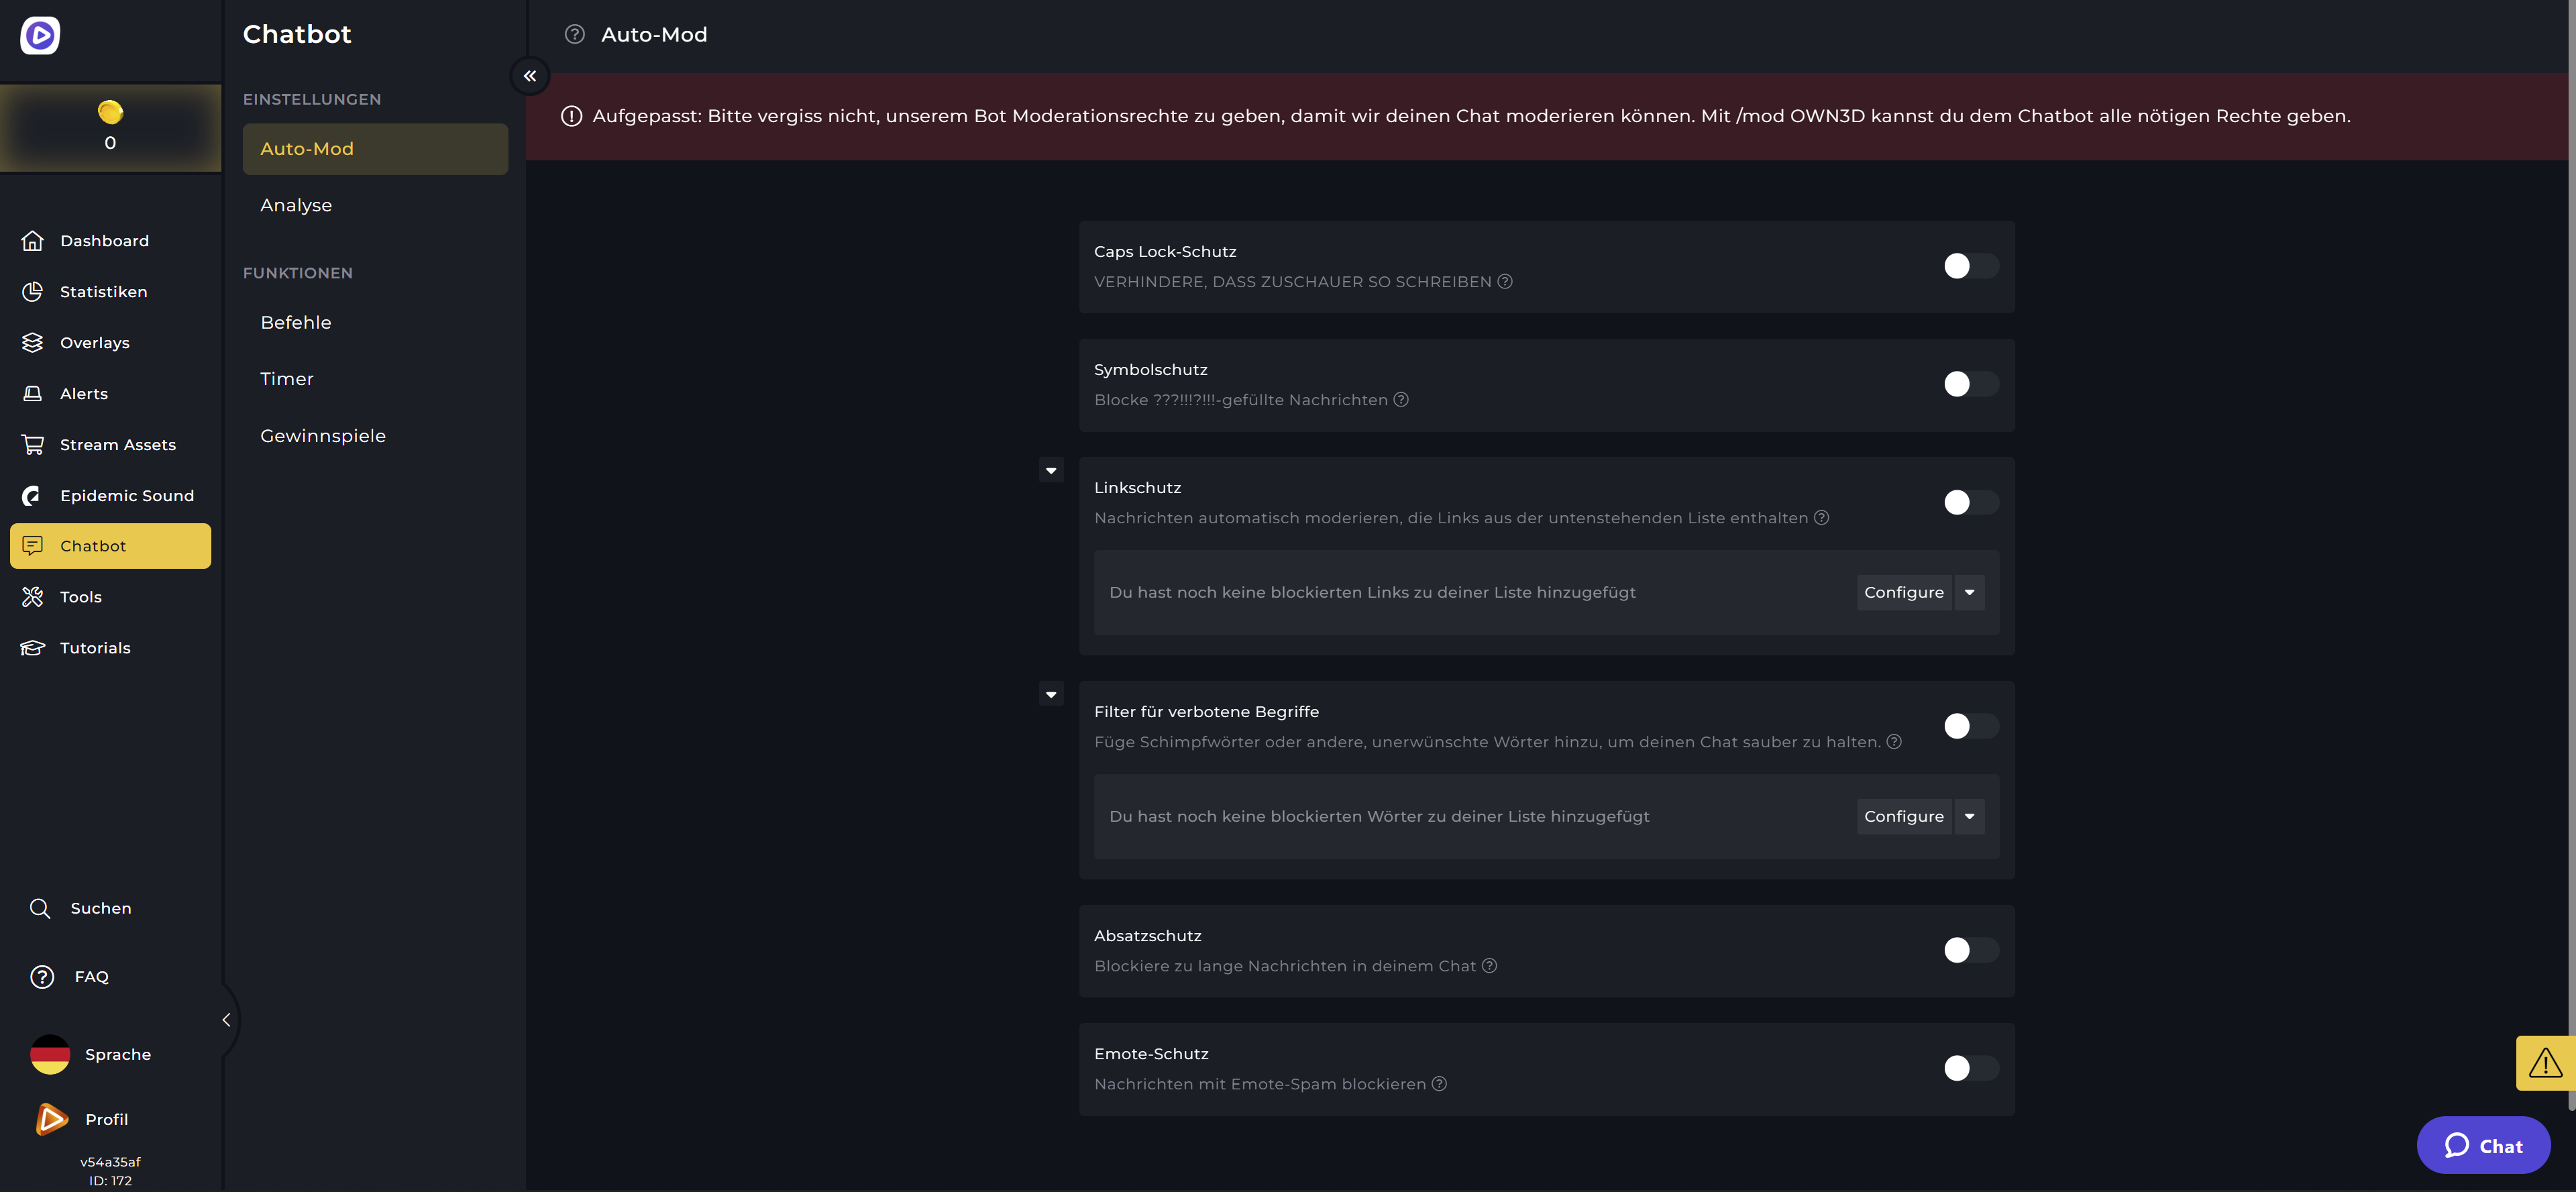Open the Gewinnspiele section
This screenshot has width=2576, height=1192.
tap(323, 435)
